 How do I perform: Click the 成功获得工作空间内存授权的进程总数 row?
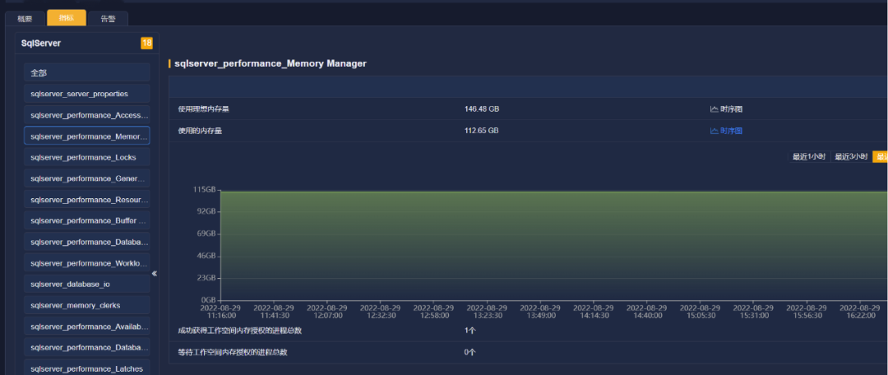[x=528, y=331]
